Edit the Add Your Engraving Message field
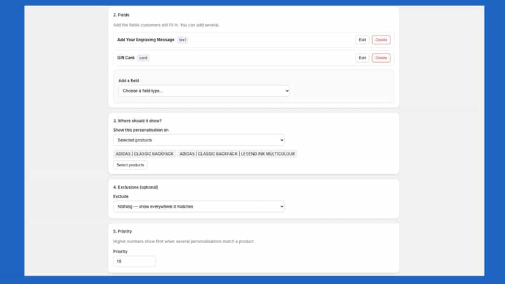Screen dimensions: 505x284 click(362, 40)
